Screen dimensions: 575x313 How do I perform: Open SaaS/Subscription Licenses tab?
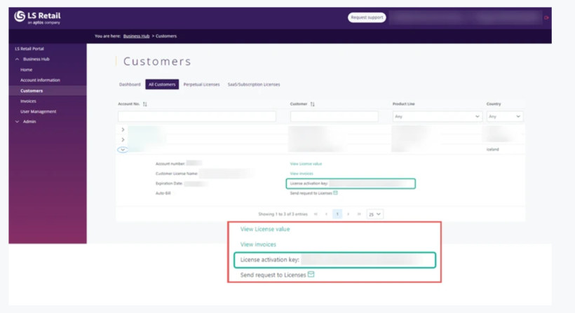253,85
